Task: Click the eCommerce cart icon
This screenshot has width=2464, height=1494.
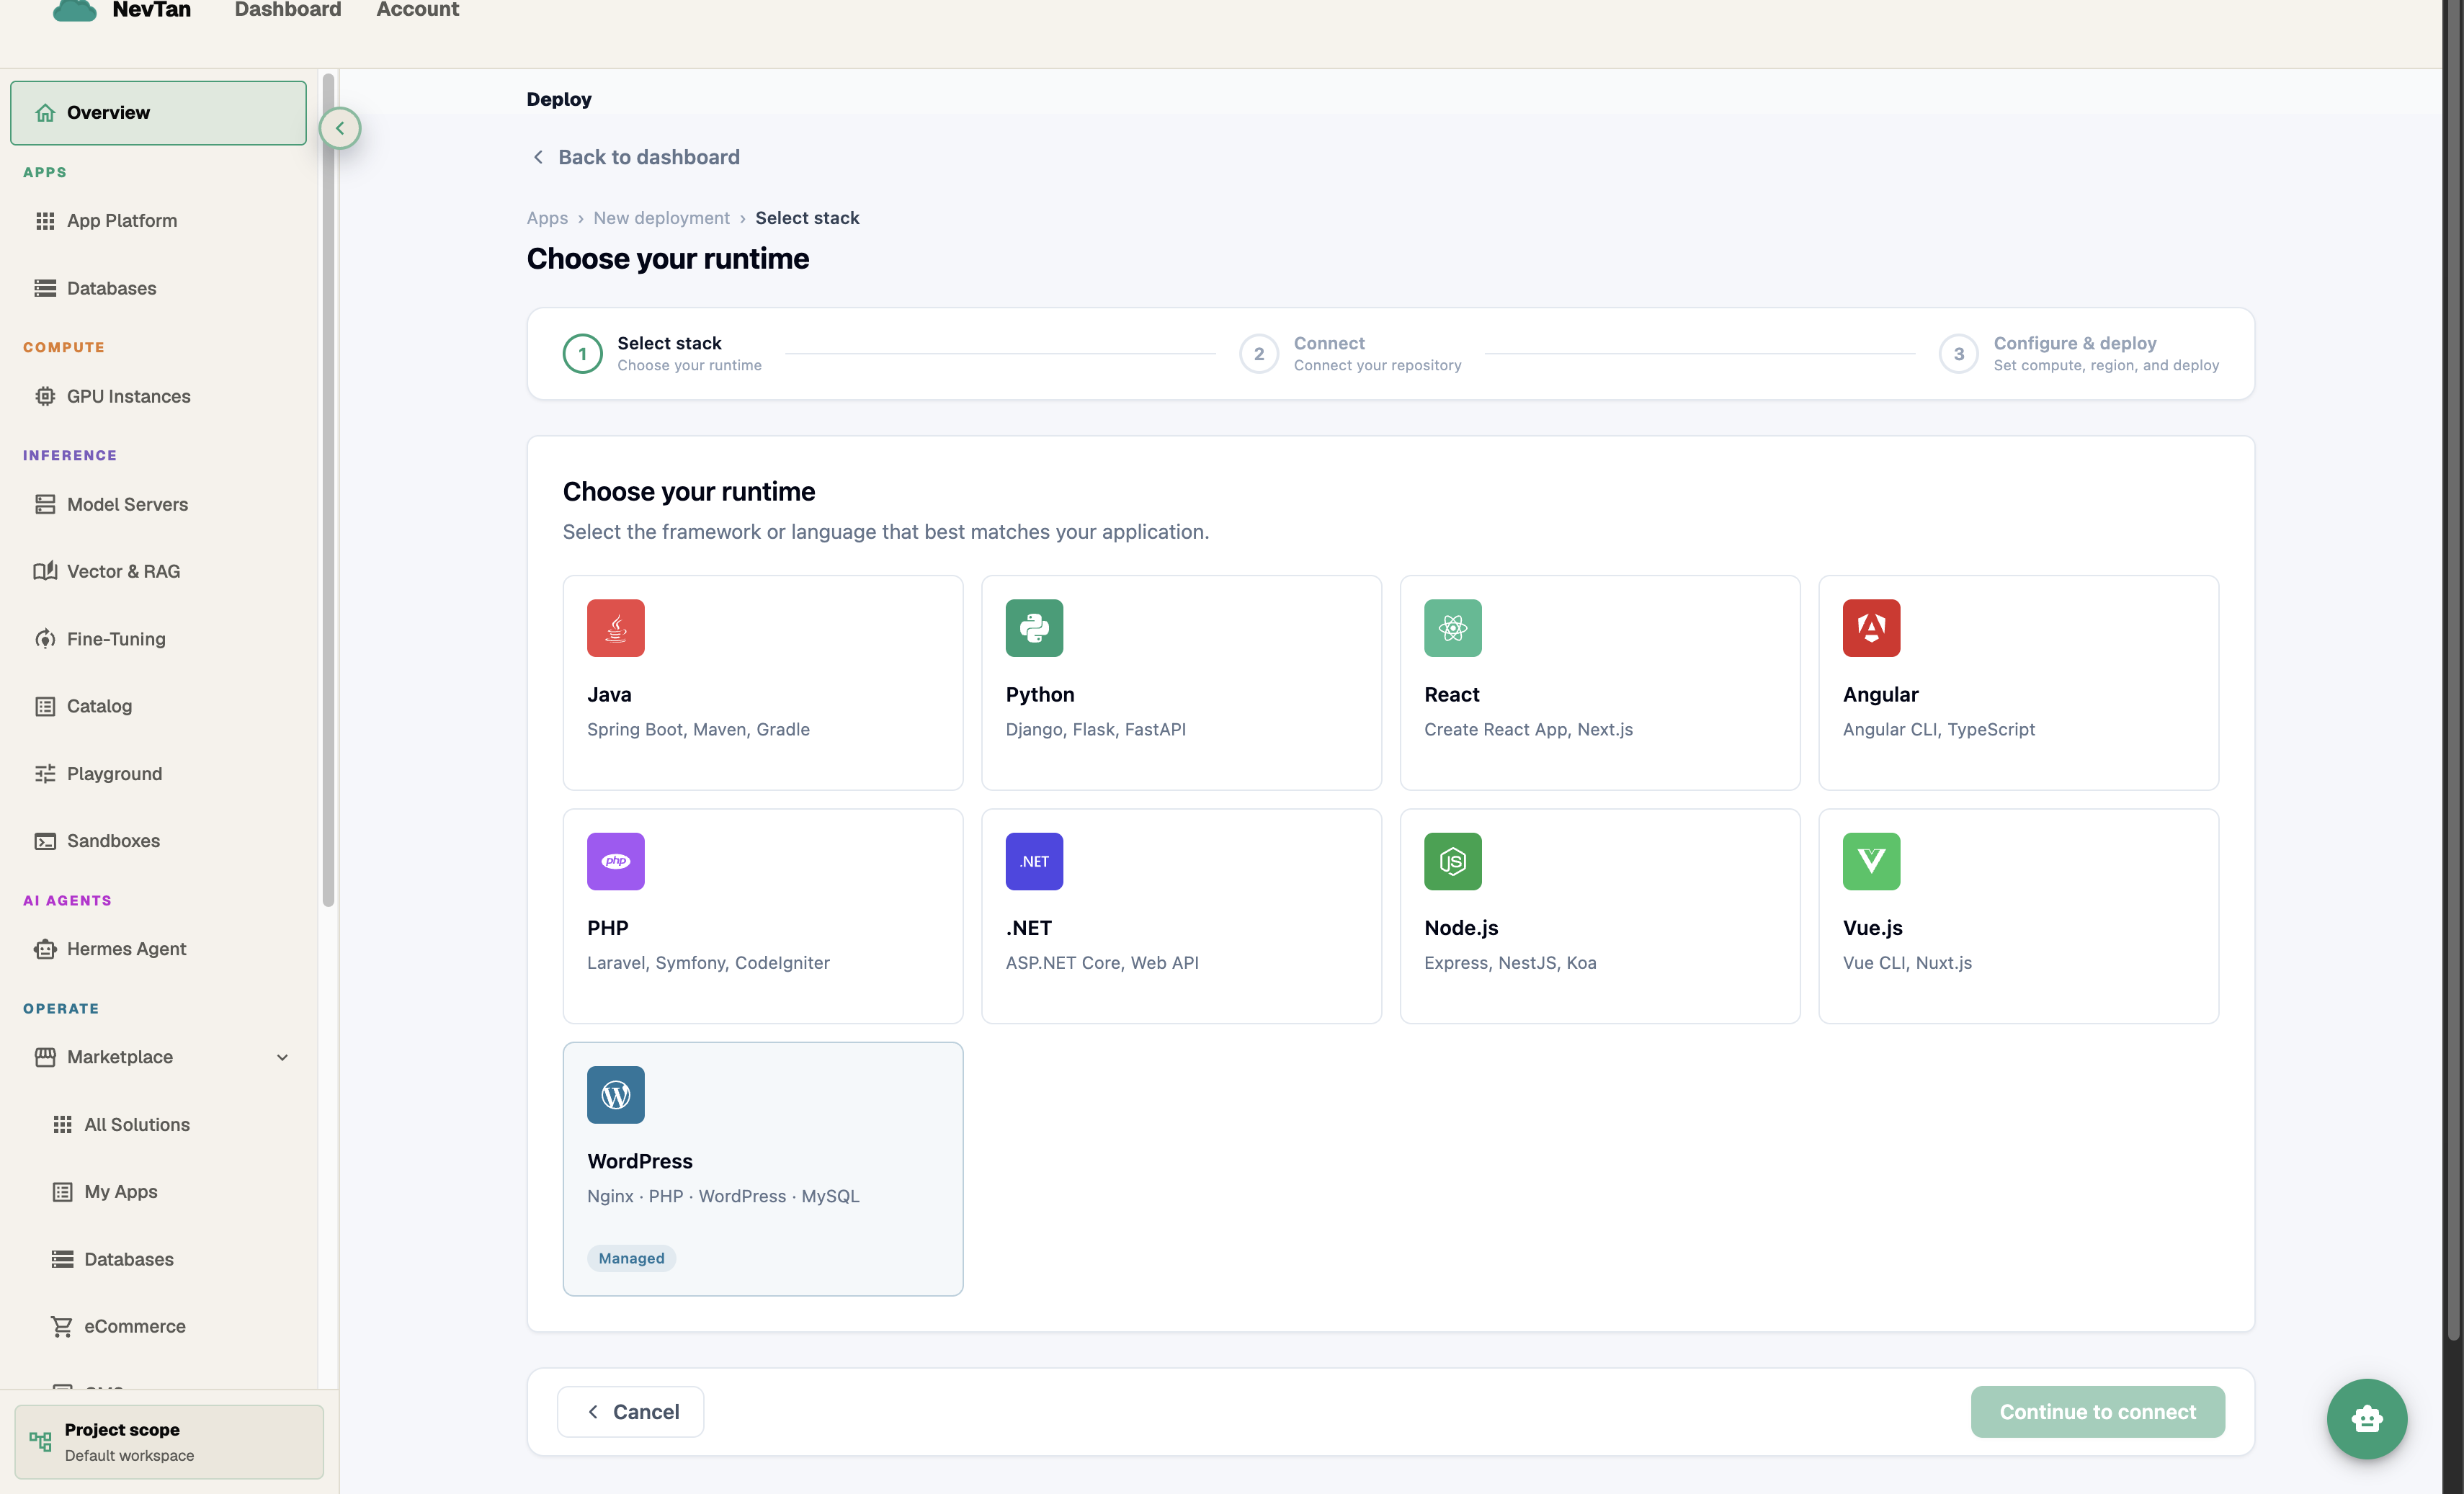Action: pos(62,1326)
